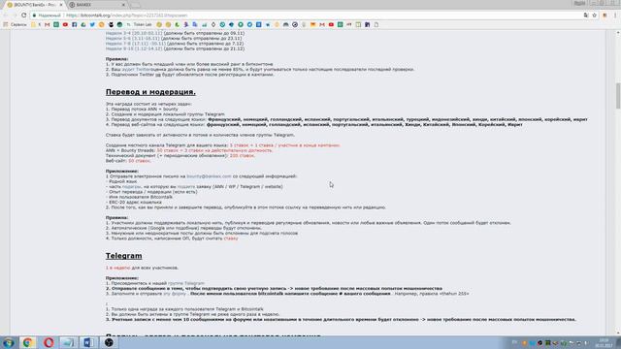
Task: Open the Token Lab bookmark
Action: pos(139,24)
